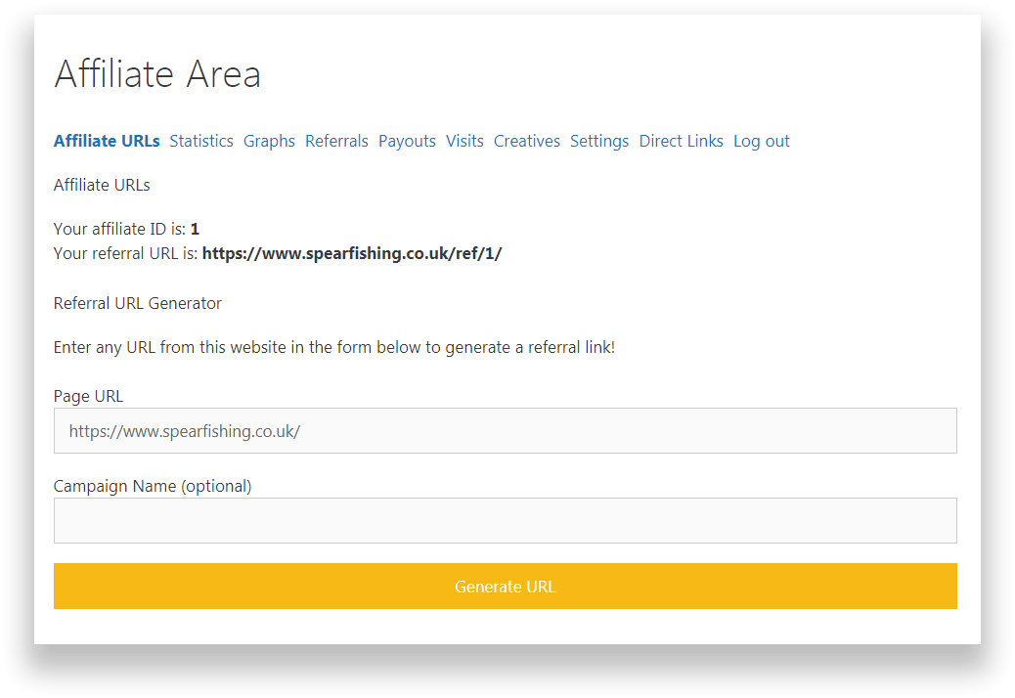Click the Page URL field label
This screenshot has width=1015, height=698.
88,396
